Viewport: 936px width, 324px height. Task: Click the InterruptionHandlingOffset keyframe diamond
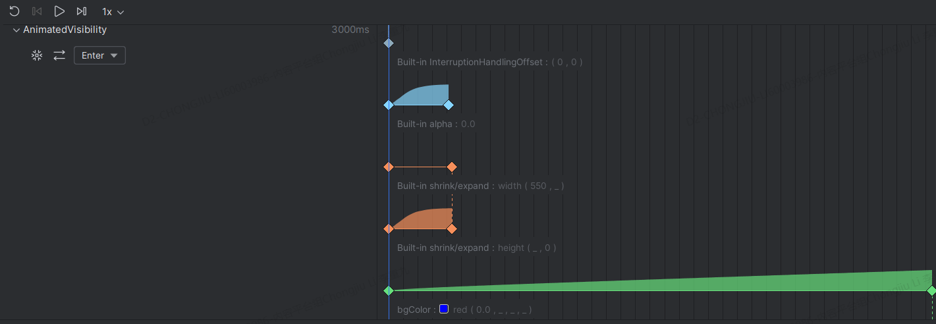tap(389, 43)
